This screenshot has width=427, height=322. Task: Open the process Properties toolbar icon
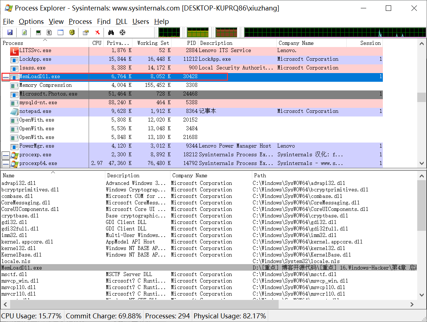[x=86, y=33]
